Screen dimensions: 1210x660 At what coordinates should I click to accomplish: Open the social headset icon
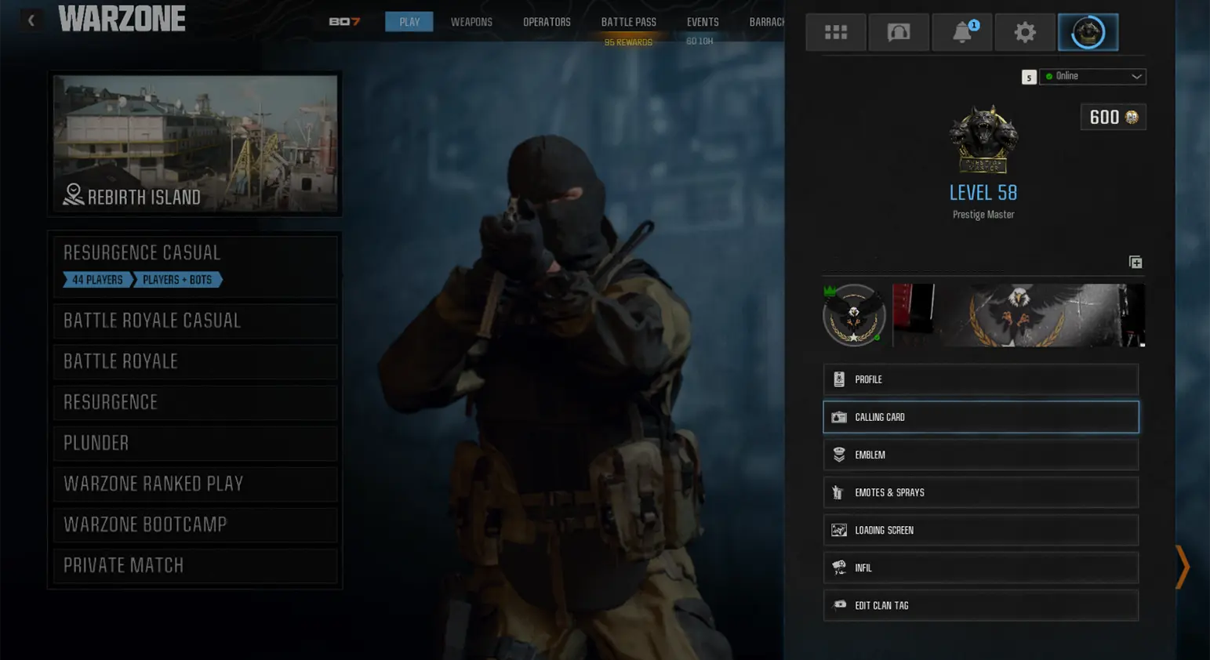click(x=899, y=32)
